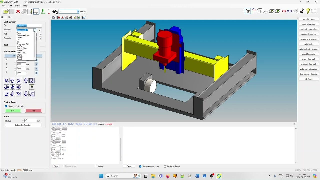Jog X right with the right arrow
This screenshot has height=180, width=320.
tap(18, 87)
